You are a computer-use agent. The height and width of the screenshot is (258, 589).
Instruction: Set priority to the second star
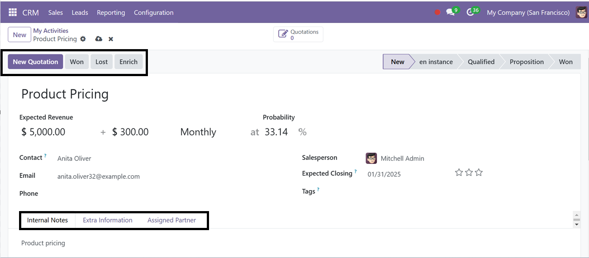[x=469, y=173]
